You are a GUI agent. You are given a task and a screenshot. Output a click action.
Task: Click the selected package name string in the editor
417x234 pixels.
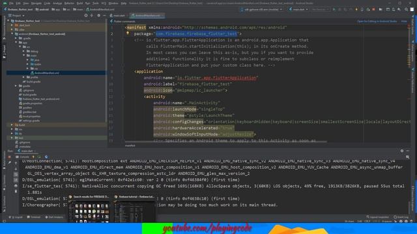pyautogui.click(x=196, y=34)
